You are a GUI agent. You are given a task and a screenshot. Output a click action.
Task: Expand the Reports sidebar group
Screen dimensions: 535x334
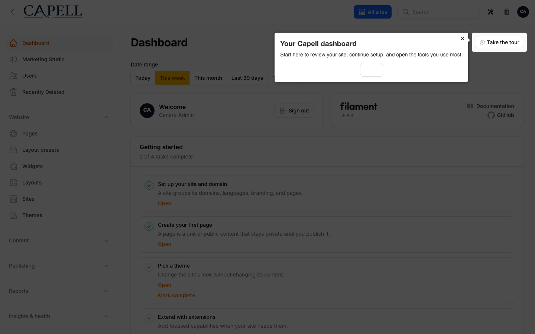pos(59,291)
